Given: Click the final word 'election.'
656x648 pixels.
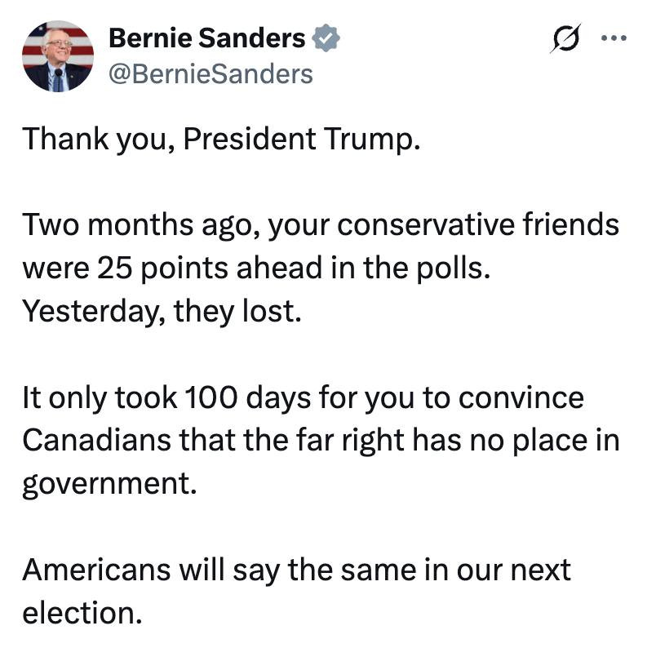Looking at the screenshot, I should (82, 613).
